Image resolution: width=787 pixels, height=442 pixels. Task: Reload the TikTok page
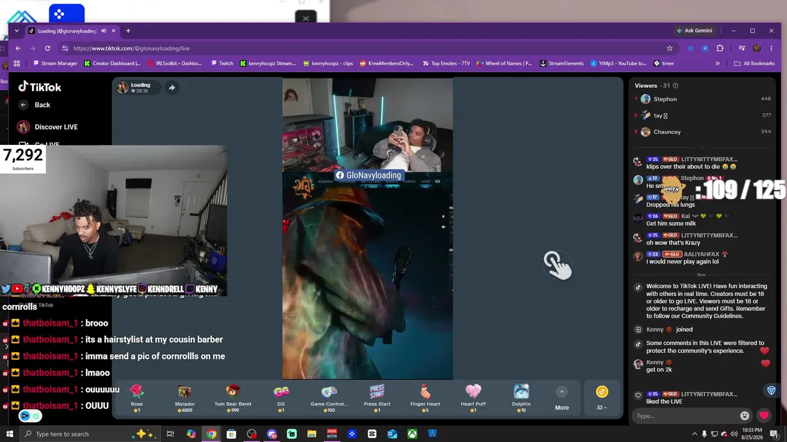click(x=47, y=48)
